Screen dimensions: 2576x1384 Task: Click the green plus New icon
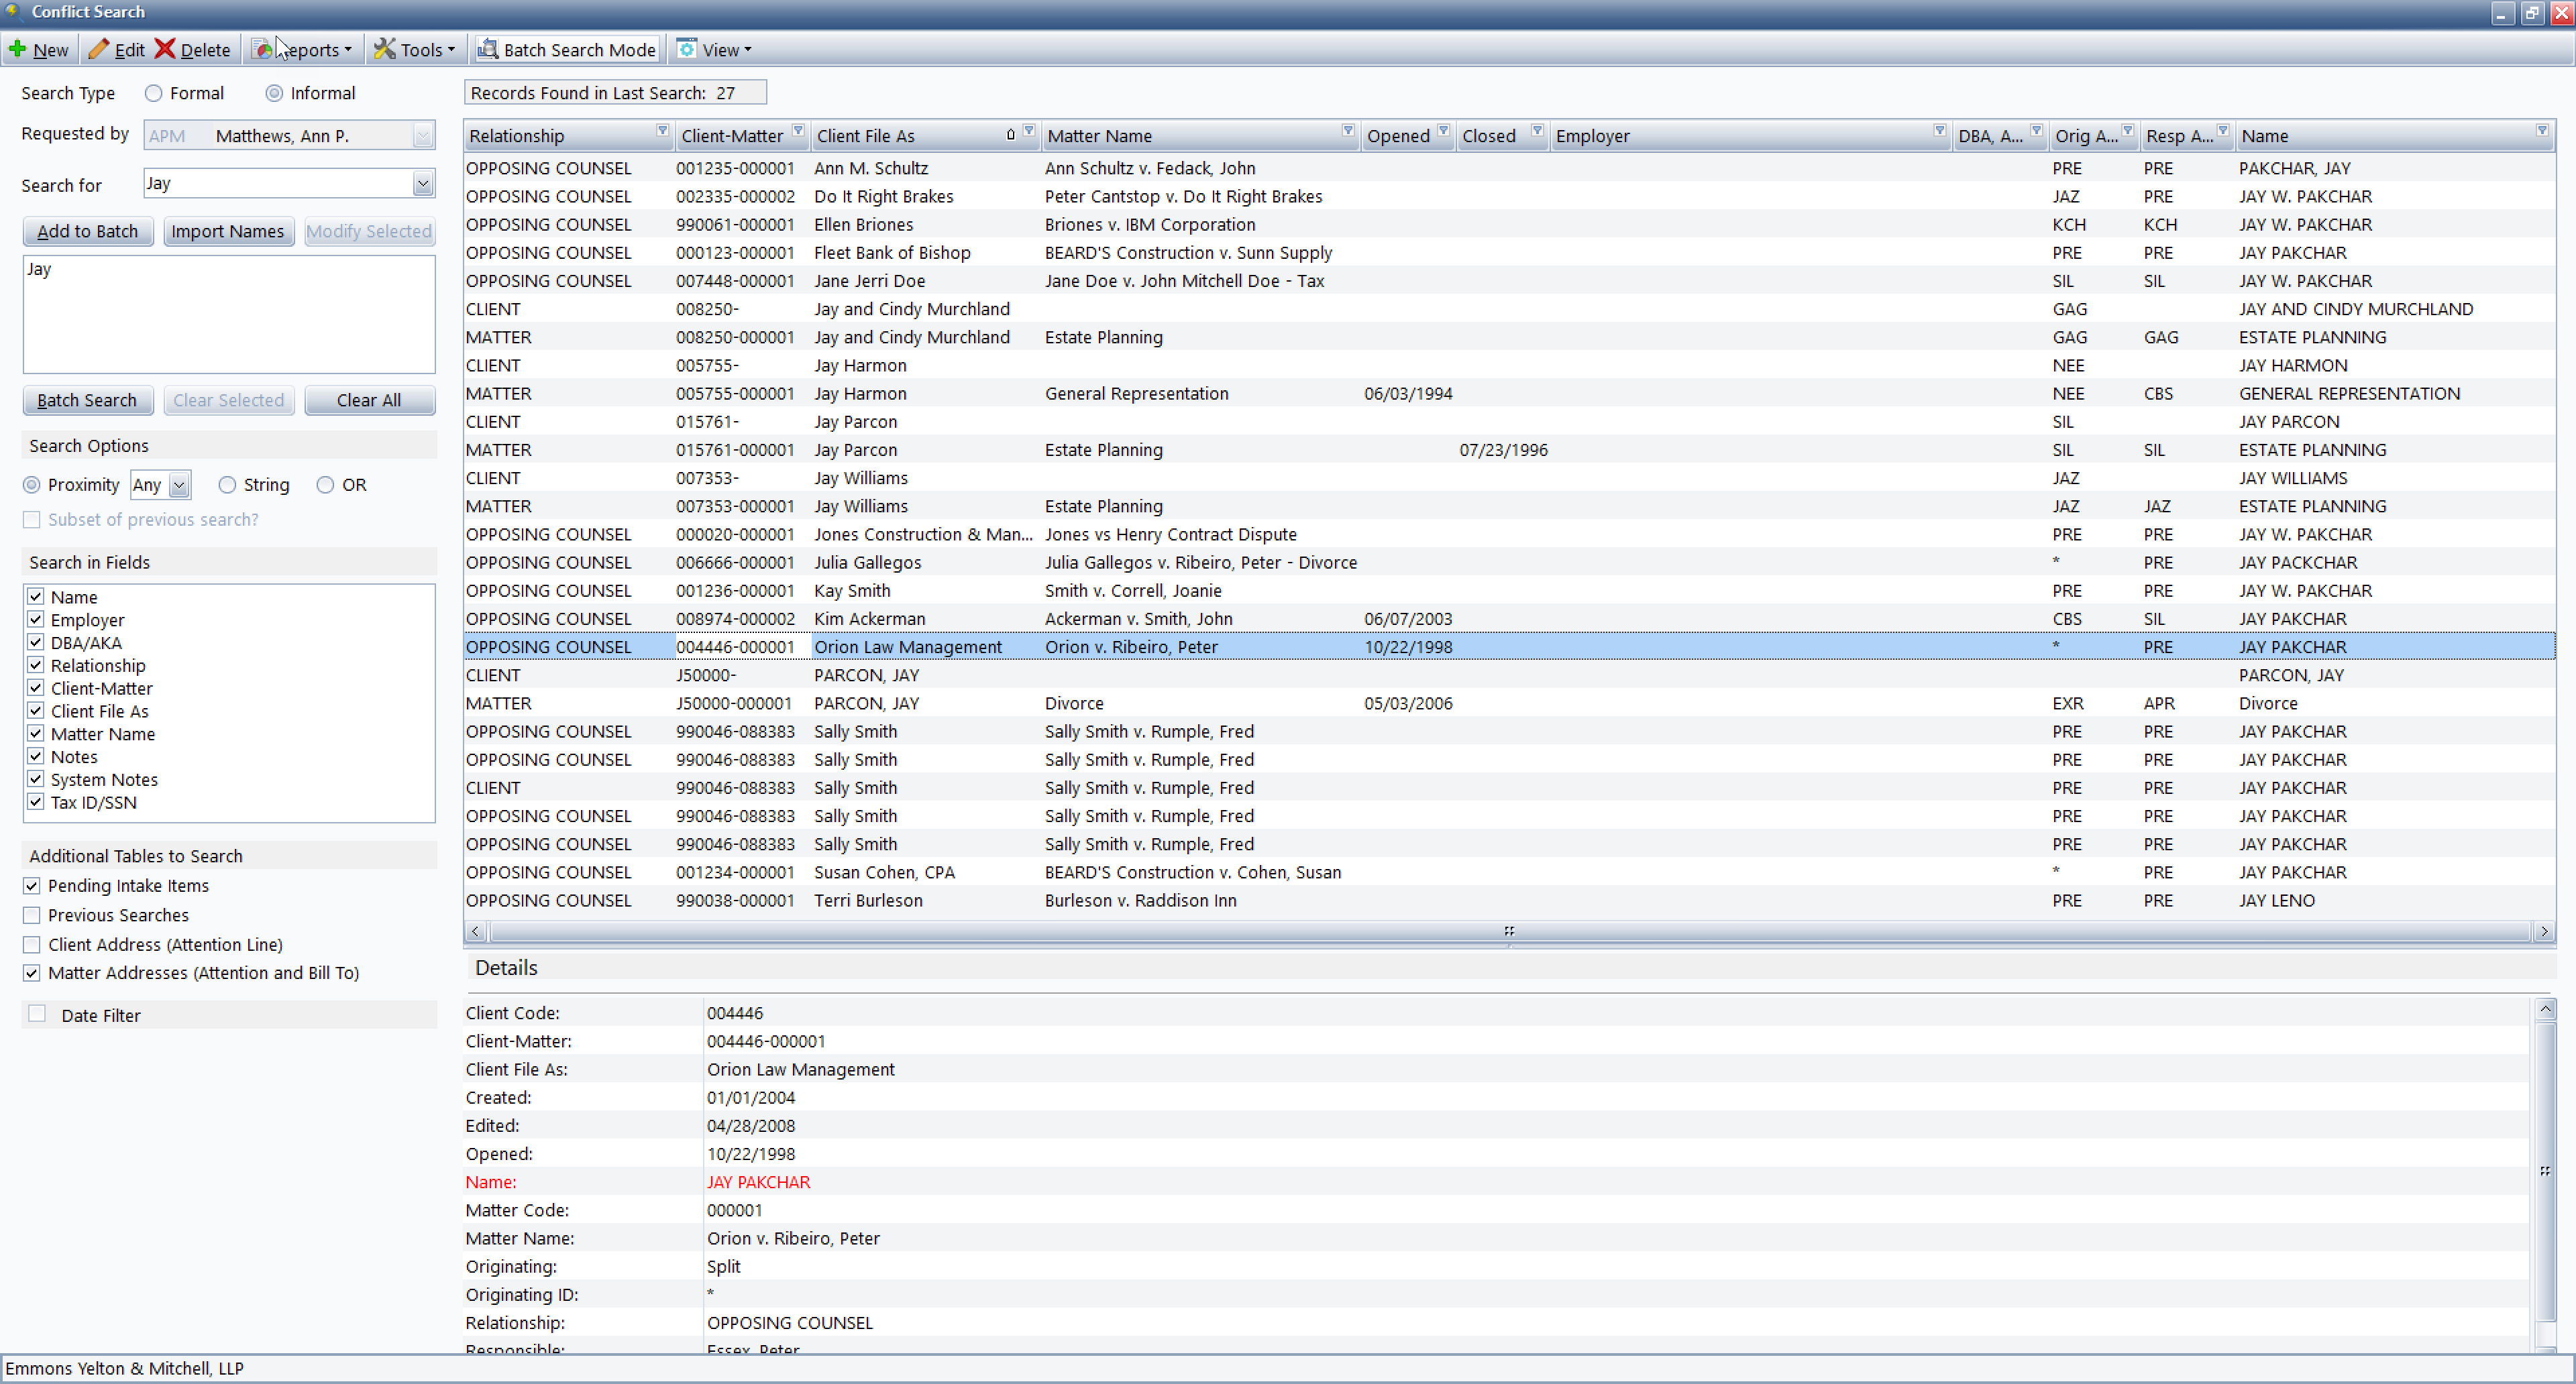[x=17, y=49]
